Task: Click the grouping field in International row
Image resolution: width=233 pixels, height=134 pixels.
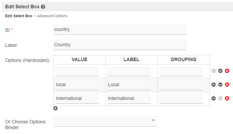Action: coord(181,98)
